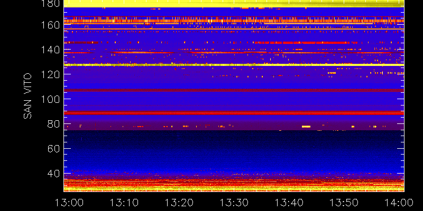423x211 pixels.
Task: Click the 13:10 time axis label
Action: (124, 203)
